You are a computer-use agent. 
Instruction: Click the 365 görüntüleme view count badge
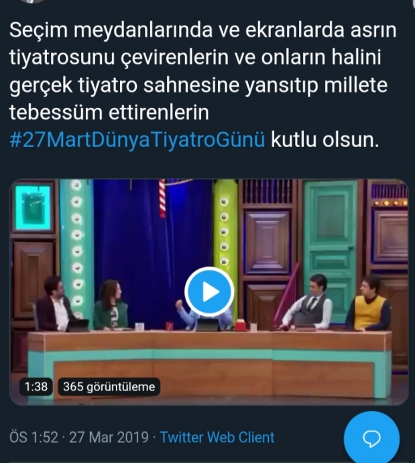(x=109, y=387)
